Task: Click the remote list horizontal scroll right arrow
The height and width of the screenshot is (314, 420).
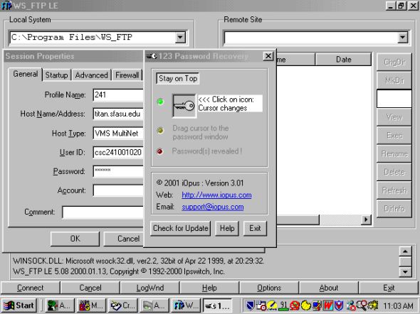Action: pyautogui.click(x=366, y=220)
